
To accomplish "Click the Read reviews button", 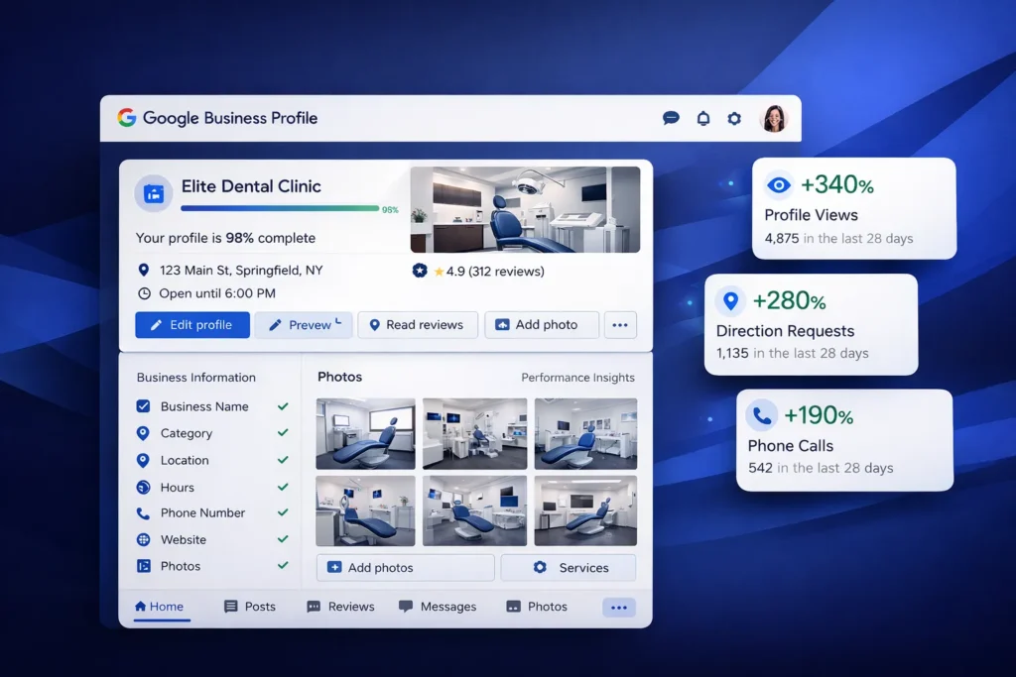I will tap(418, 324).
